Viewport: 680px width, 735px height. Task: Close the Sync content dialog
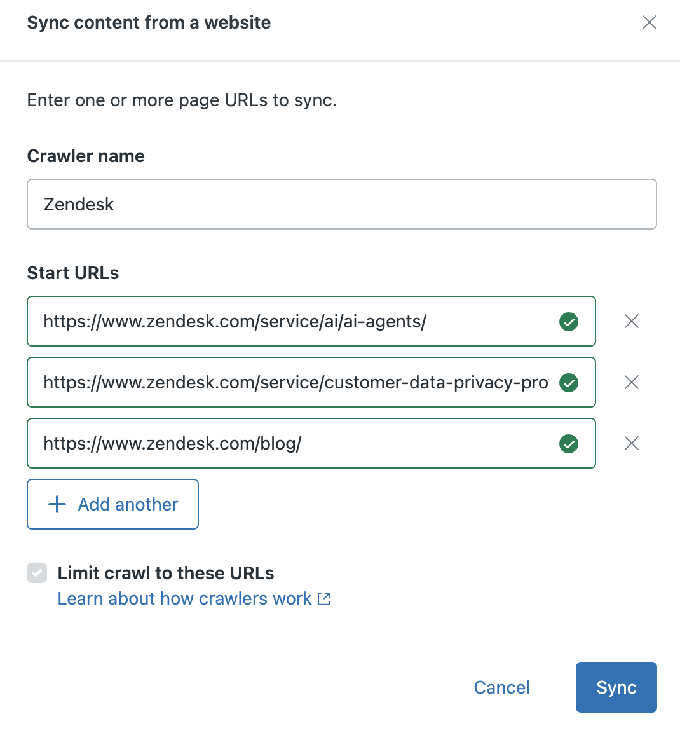pyautogui.click(x=649, y=23)
